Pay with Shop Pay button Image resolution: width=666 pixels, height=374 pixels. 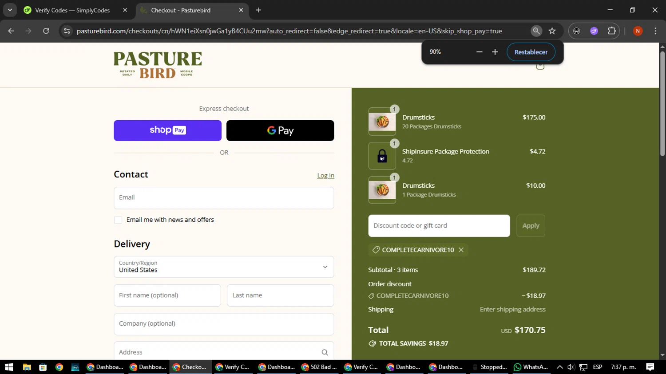[167, 130]
